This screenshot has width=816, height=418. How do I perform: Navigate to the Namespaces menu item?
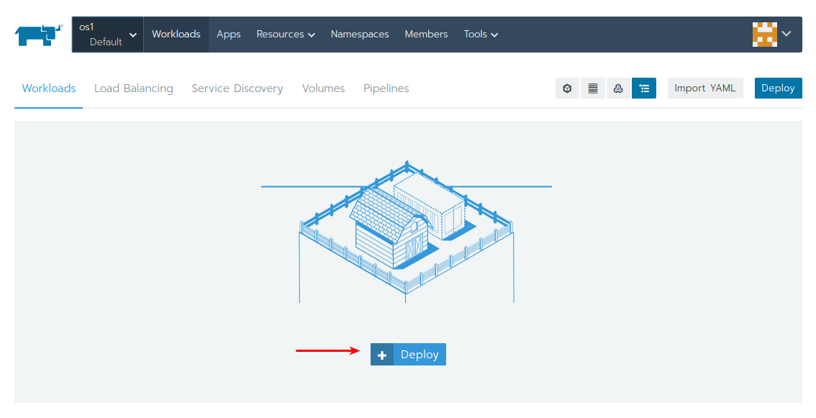click(360, 34)
